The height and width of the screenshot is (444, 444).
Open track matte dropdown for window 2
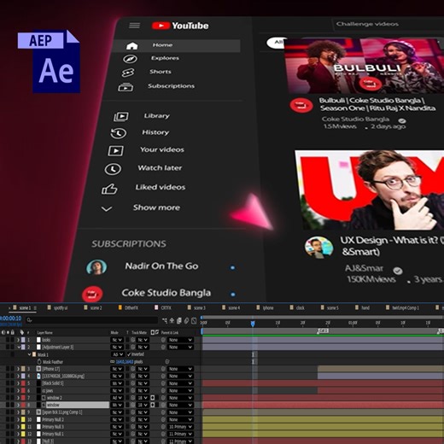click(x=143, y=398)
